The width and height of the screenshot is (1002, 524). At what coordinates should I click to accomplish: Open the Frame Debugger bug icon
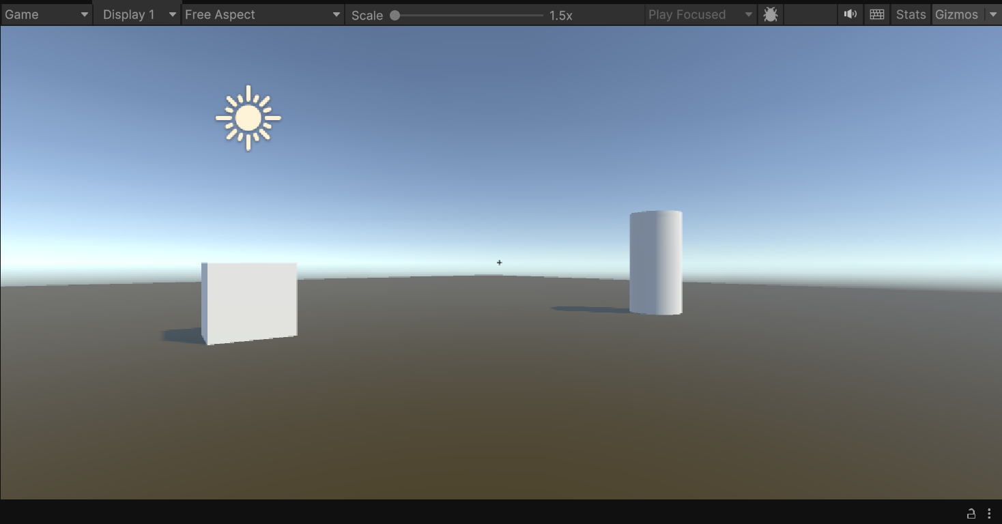771,14
